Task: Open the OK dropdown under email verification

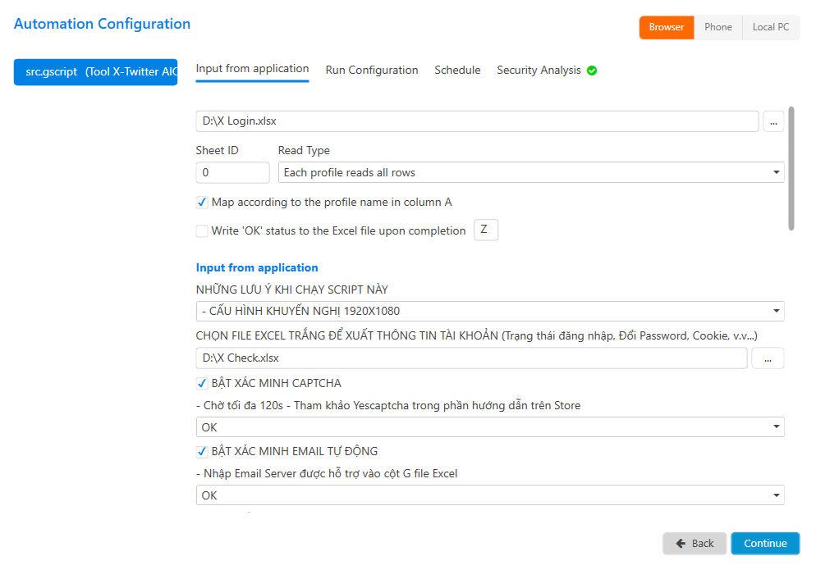Action: (489, 495)
